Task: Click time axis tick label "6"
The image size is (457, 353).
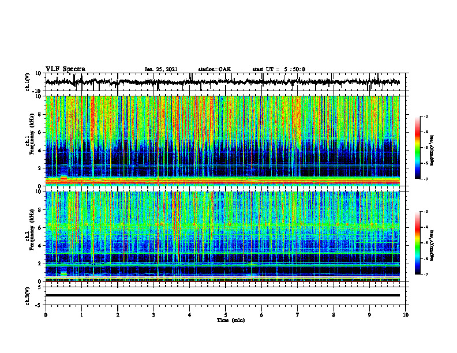Action: tap(262, 315)
